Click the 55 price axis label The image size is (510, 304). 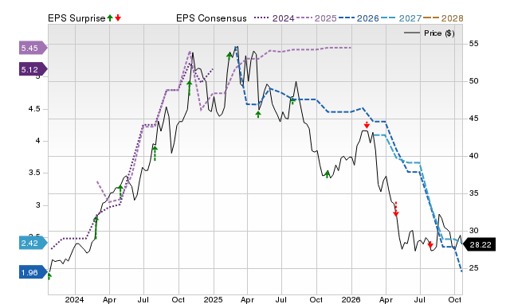(x=473, y=44)
